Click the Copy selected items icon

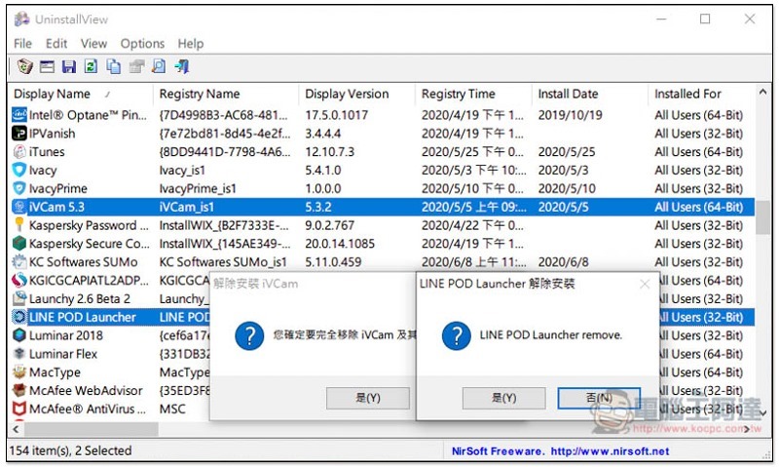pyautogui.click(x=114, y=67)
